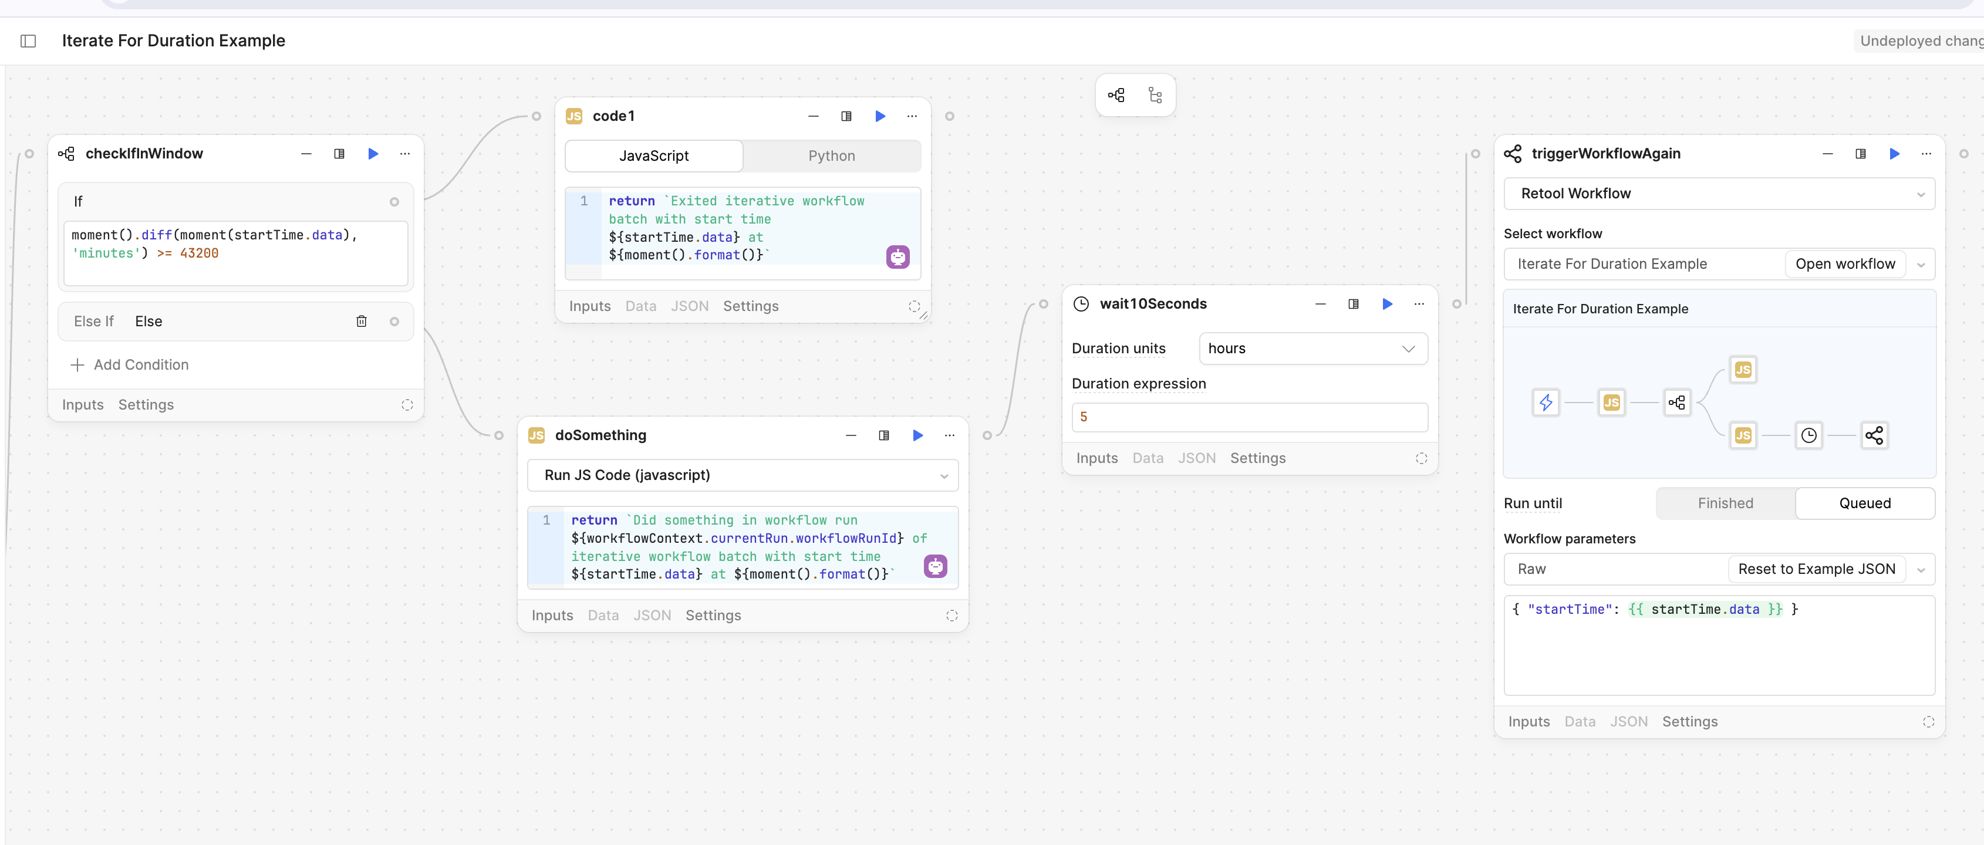Switch canvas to vertical tree layout icon
The height and width of the screenshot is (845, 1984).
pos(1155,96)
